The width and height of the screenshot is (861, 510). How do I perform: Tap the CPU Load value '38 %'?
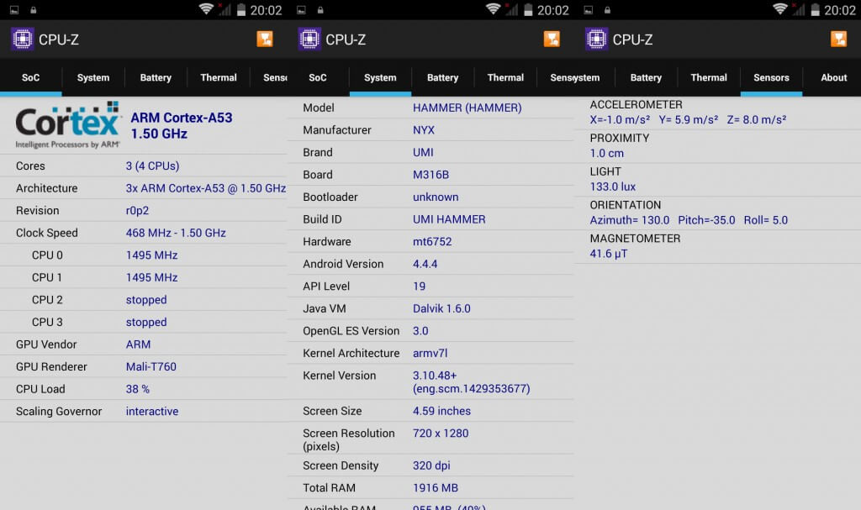click(x=138, y=389)
